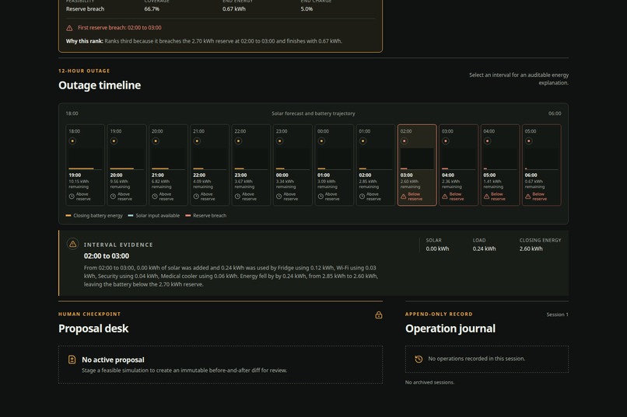This screenshot has width=627, height=417.
Task: Click the warning triangle in the 04:00 card
Action: (486, 196)
